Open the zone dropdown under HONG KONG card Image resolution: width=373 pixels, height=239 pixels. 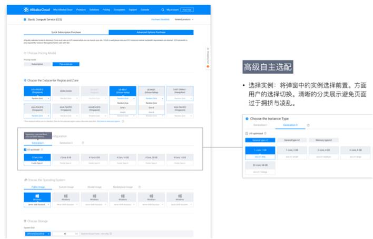[x=66, y=98]
